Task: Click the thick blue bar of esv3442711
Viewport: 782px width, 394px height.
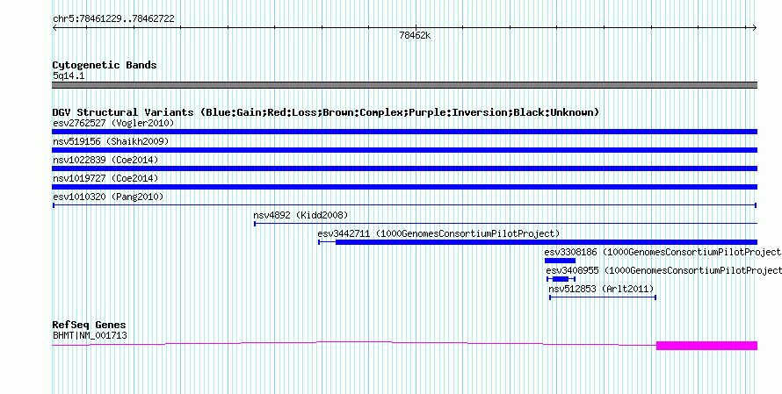Action: [547, 242]
